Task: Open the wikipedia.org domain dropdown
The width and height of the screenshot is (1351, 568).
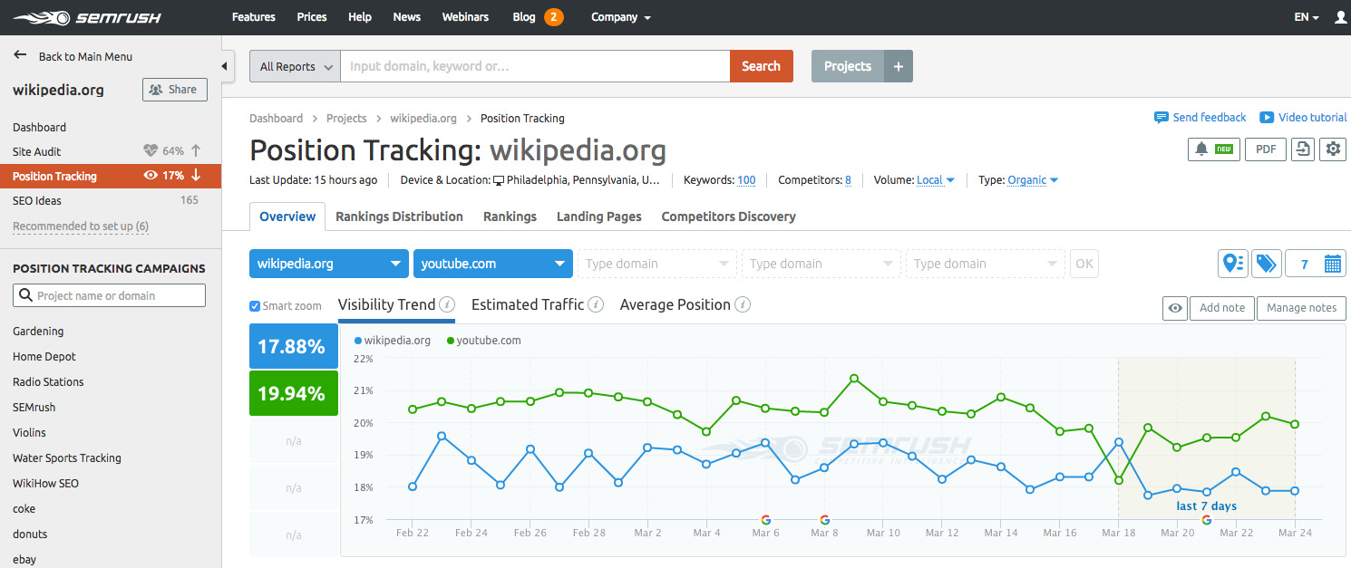Action: (329, 264)
